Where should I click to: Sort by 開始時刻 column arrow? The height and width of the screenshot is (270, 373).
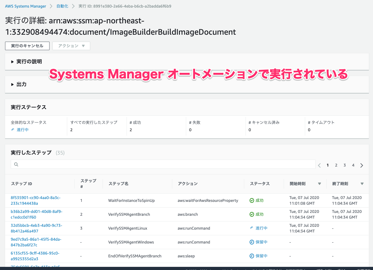(319, 184)
